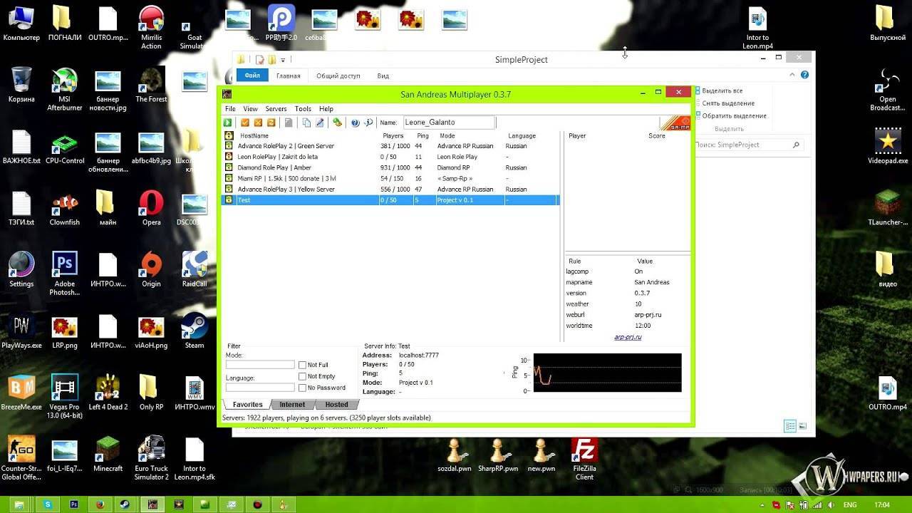Select the Leon RolePlay | Zakrit do leta row
This screenshot has height=513, width=912.
coord(390,157)
